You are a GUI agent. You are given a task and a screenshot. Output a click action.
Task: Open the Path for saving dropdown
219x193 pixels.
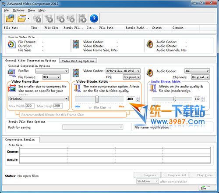pyautogui.click(x=92, y=127)
